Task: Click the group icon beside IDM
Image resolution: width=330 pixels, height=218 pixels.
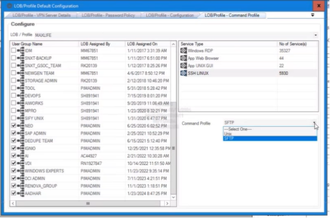Action: (x=21, y=50)
